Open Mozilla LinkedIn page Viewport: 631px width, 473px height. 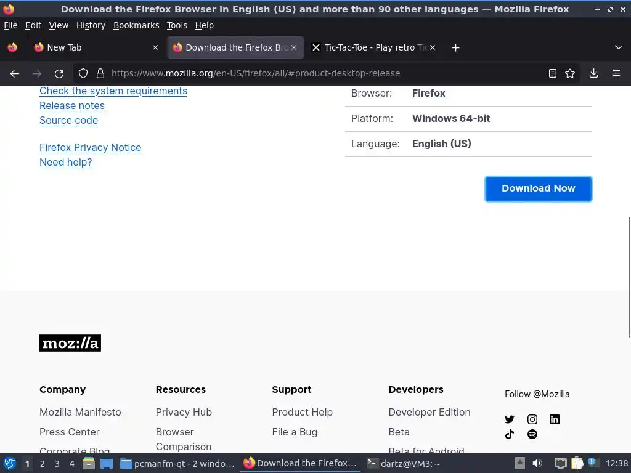click(555, 419)
